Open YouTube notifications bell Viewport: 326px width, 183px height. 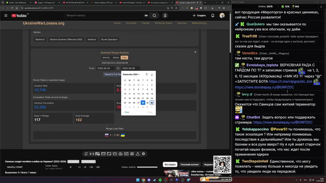pyautogui.click(x=213, y=16)
